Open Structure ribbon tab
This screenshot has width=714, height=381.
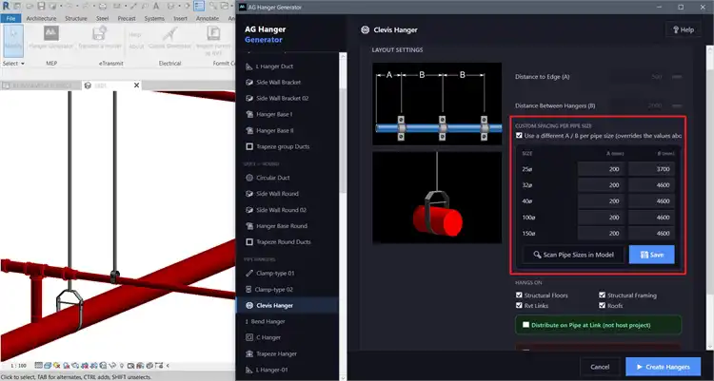[x=76, y=19]
